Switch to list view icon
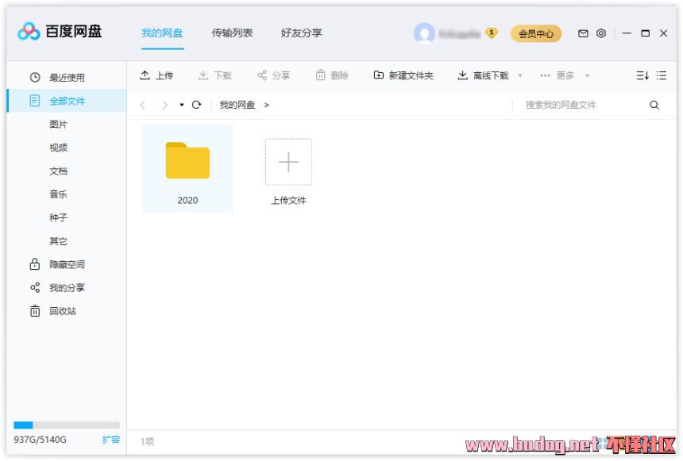This screenshot has height=461, width=683. point(662,75)
